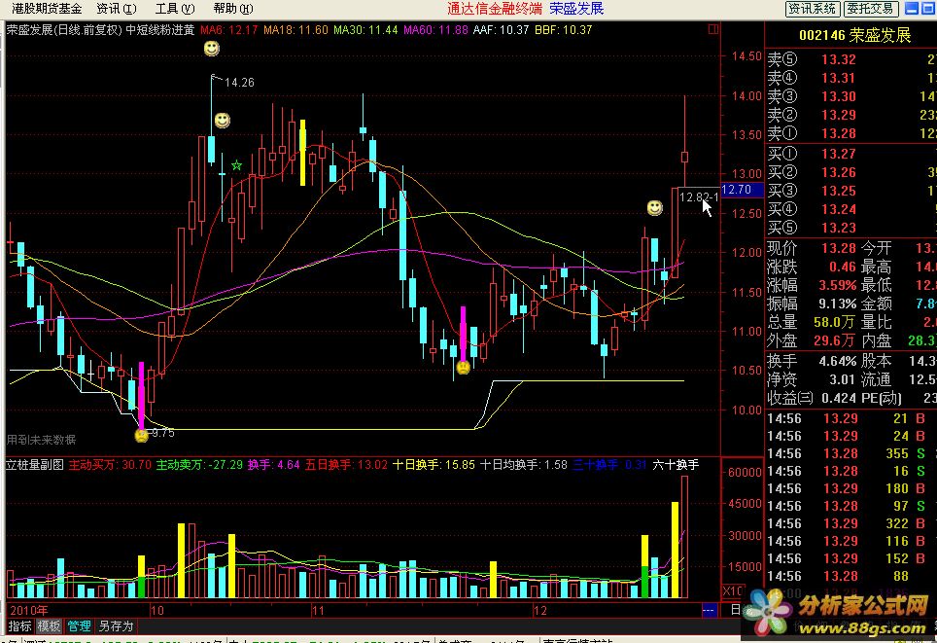Click the 买⑤ 13.23 bid row

[850, 228]
